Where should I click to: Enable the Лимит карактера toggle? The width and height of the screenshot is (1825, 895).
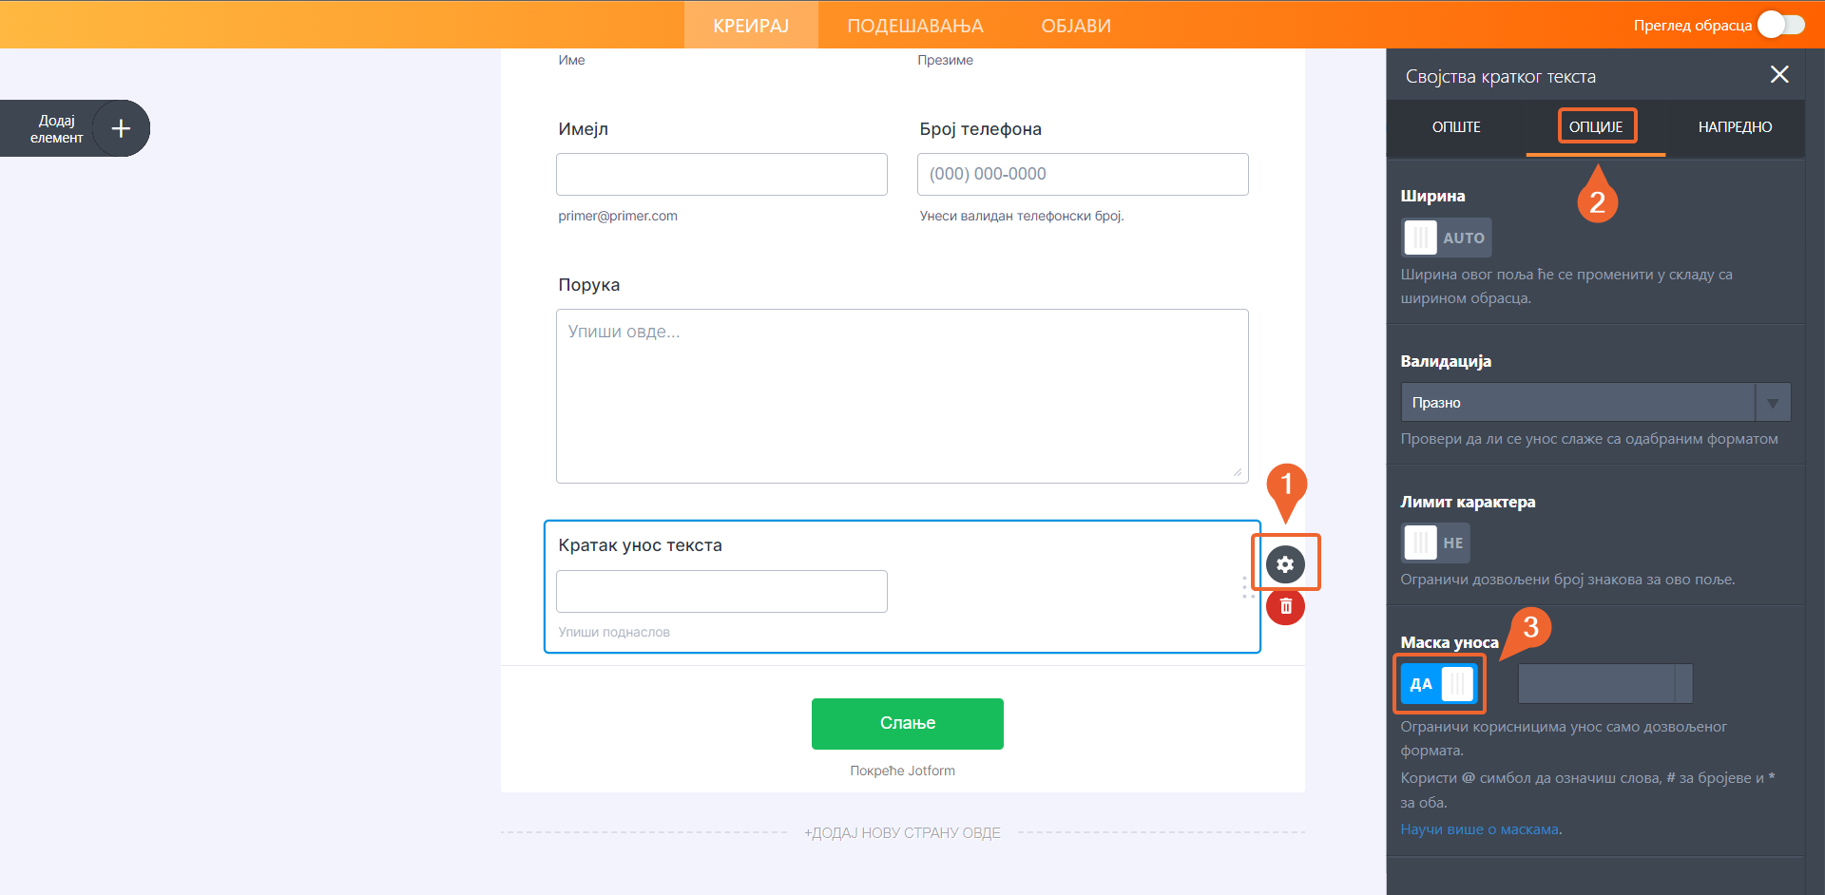(1435, 543)
